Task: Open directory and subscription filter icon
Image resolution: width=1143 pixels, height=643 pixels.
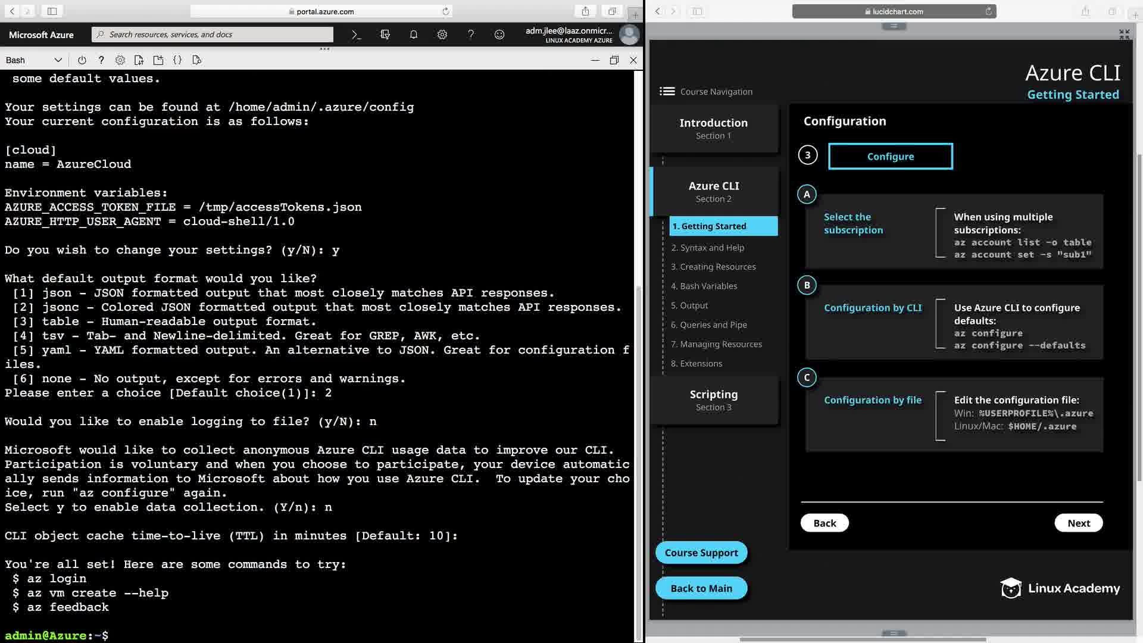Action: click(385, 35)
